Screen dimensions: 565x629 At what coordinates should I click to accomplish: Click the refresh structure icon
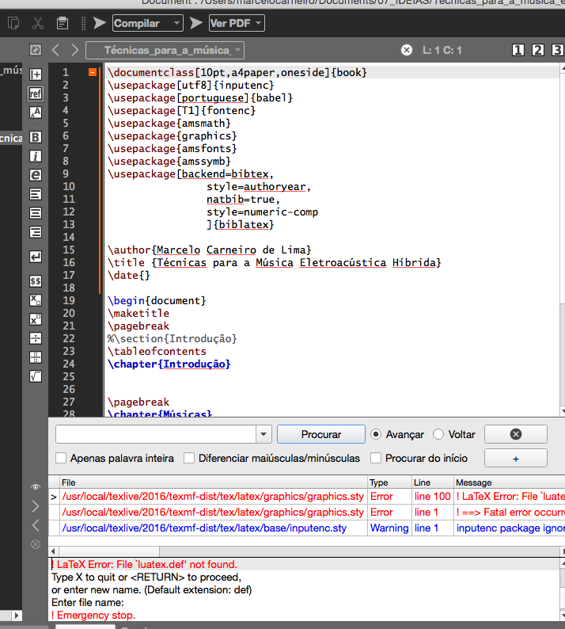pyautogui.click(x=36, y=50)
